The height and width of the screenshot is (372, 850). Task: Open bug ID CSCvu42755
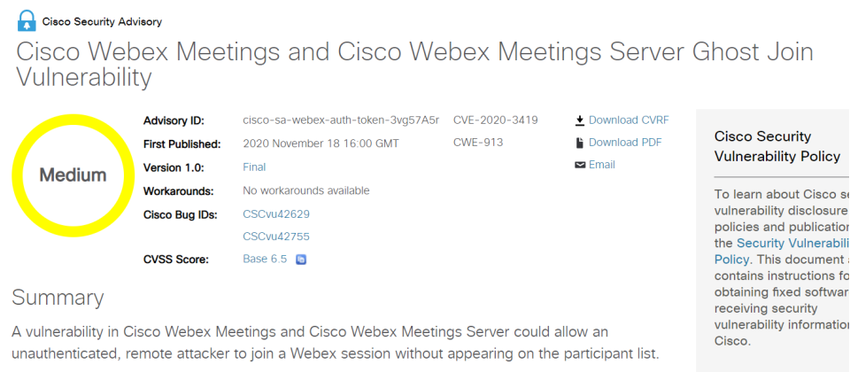coord(276,236)
